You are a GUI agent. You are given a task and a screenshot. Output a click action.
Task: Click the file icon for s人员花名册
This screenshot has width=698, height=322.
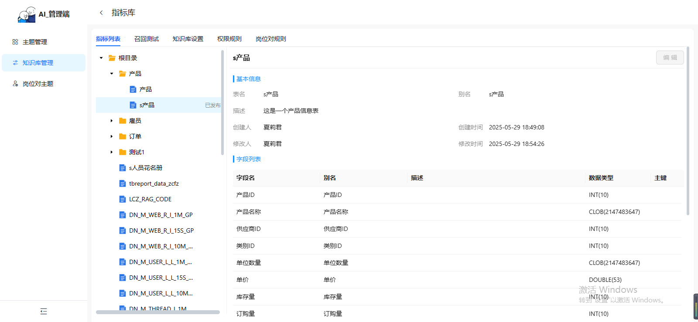coord(123,168)
